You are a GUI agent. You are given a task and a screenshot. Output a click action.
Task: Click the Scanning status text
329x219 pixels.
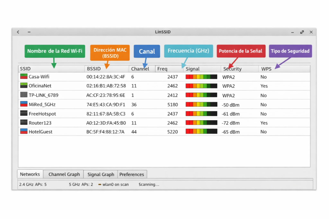[x=149, y=184]
